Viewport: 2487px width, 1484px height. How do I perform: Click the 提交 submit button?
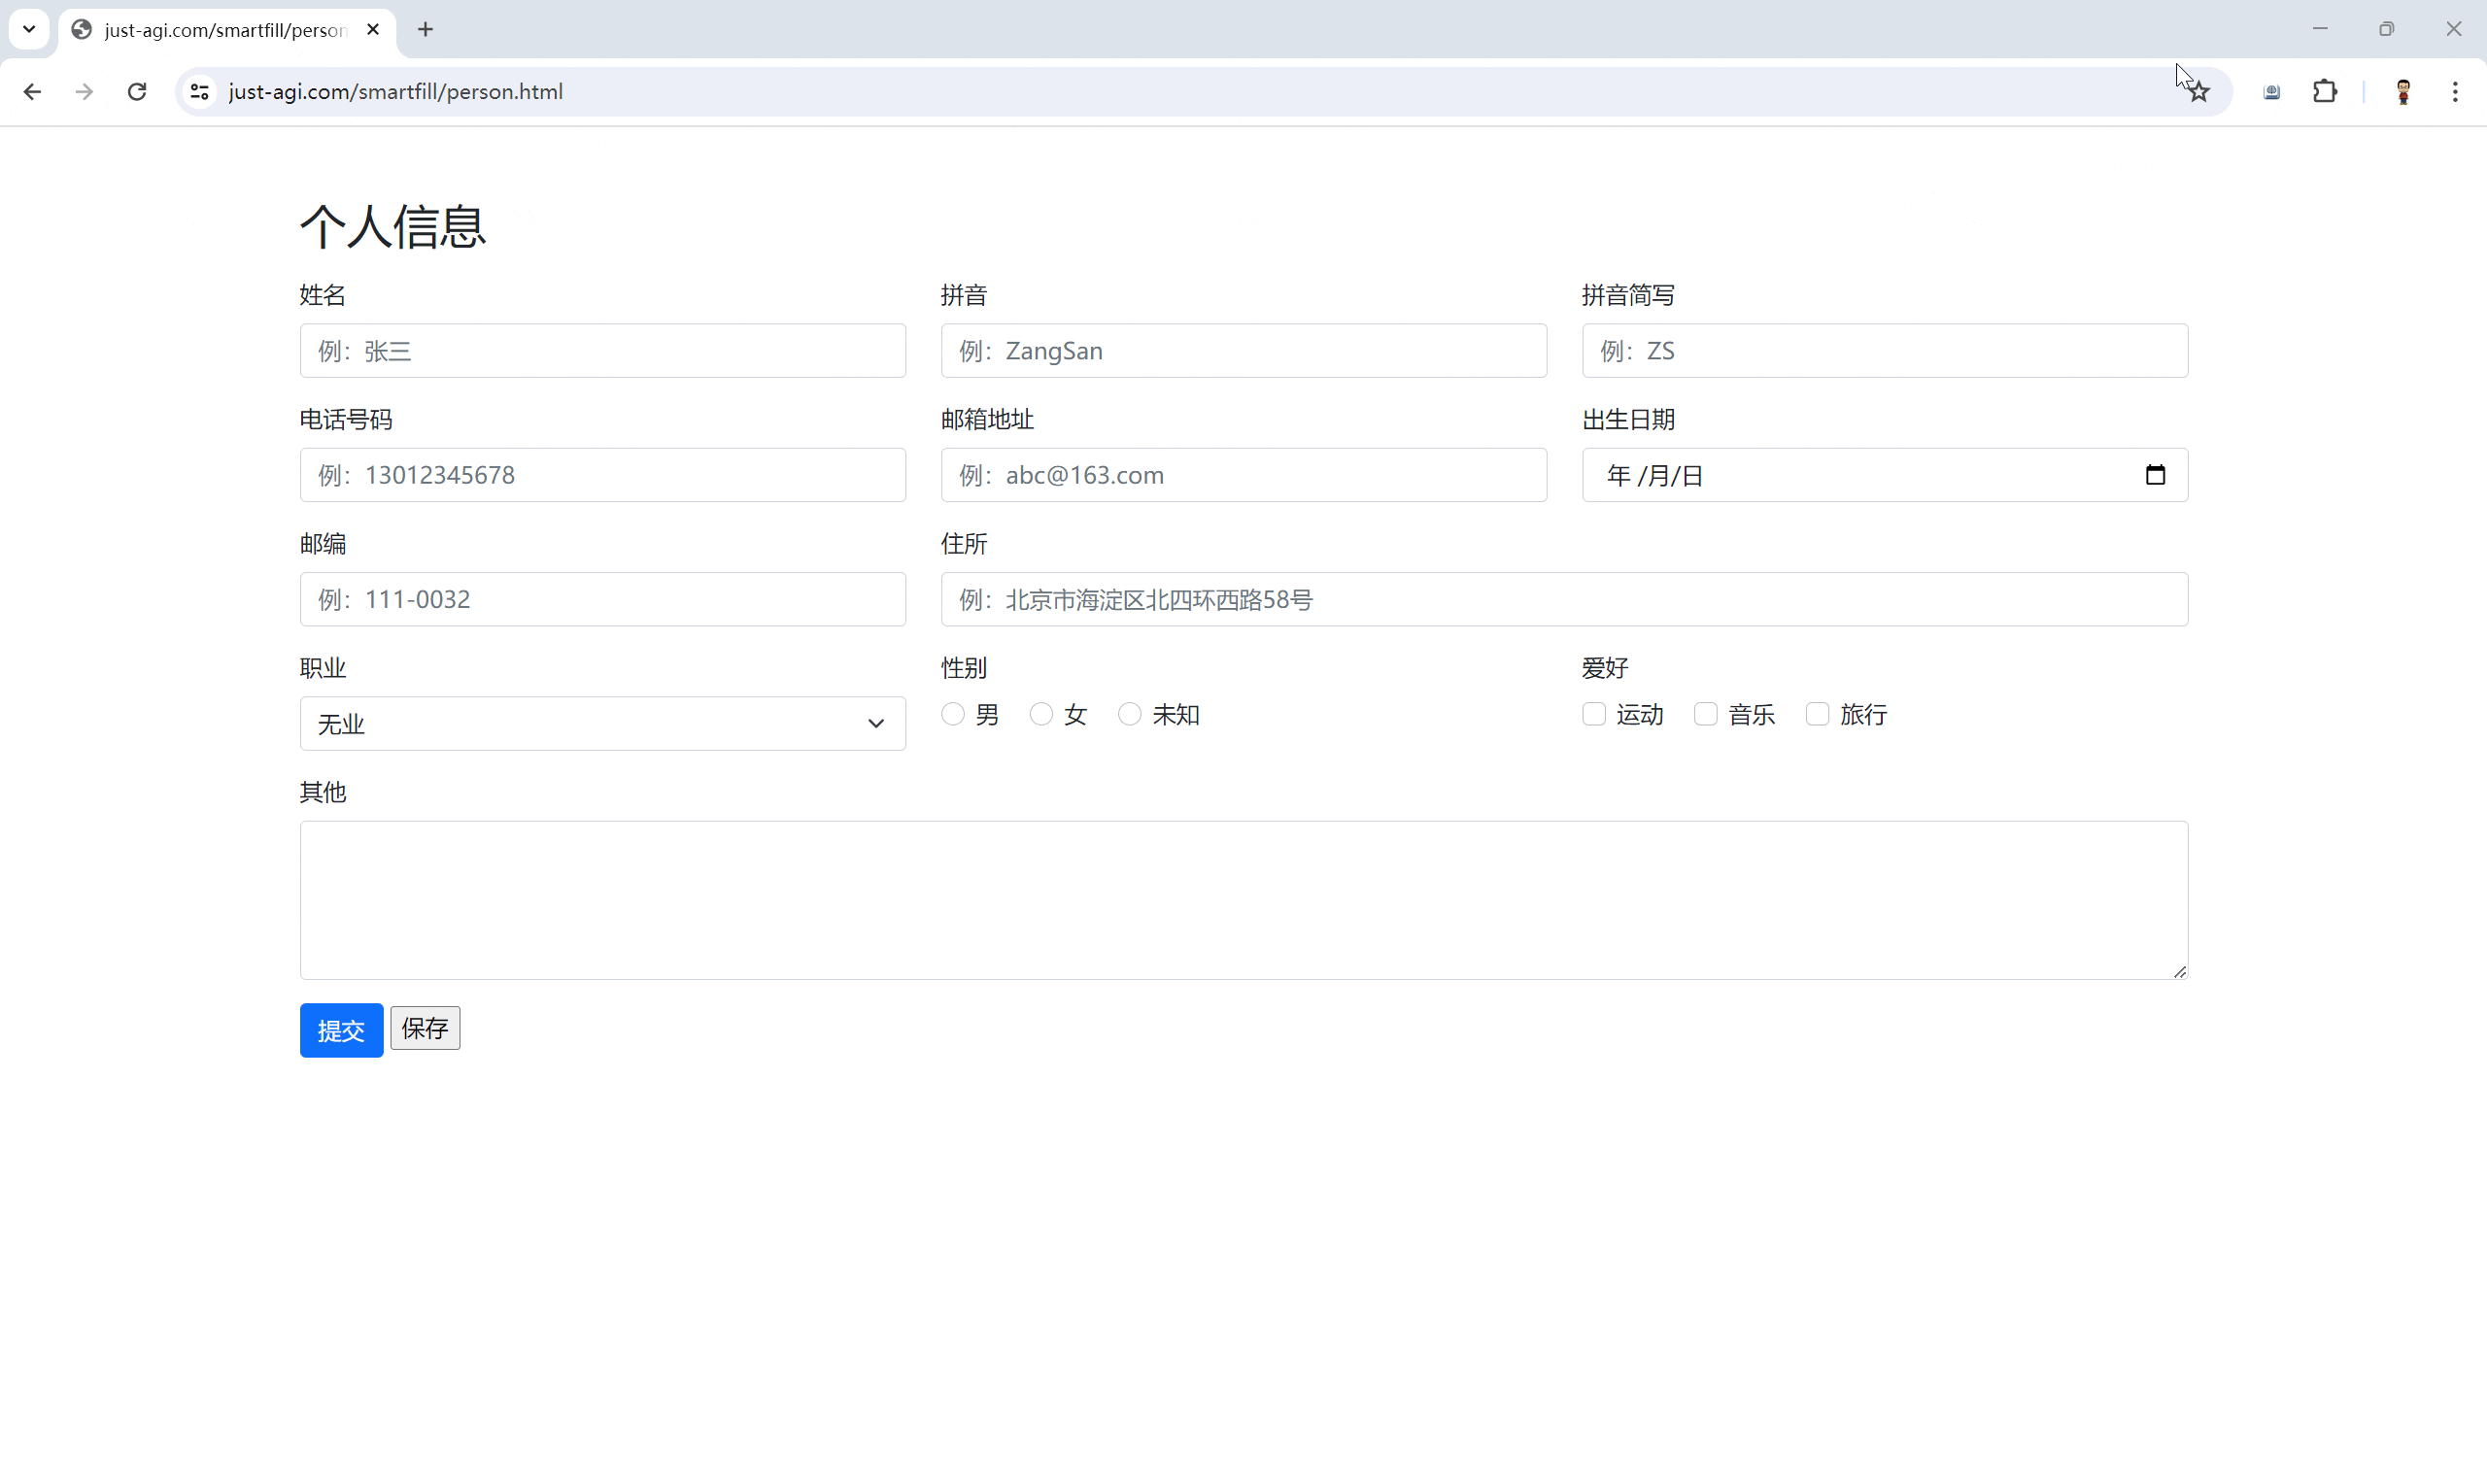tap(341, 1029)
